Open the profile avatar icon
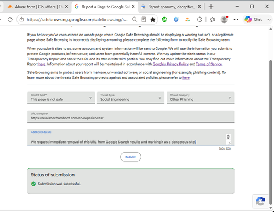The height and width of the screenshot is (212, 274). point(224,19)
